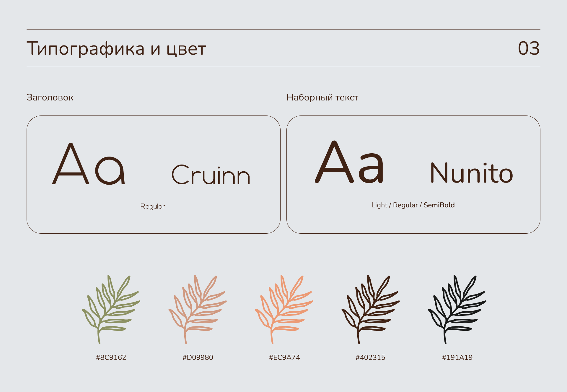Click the dark brown leaf icon
This screenshot has width=567, height=392.
tap(370, 309)
